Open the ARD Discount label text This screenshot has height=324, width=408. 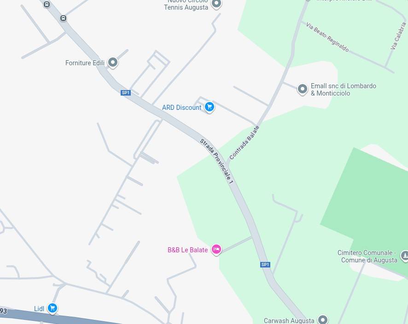pyautogui.click(x=181, y=108)
